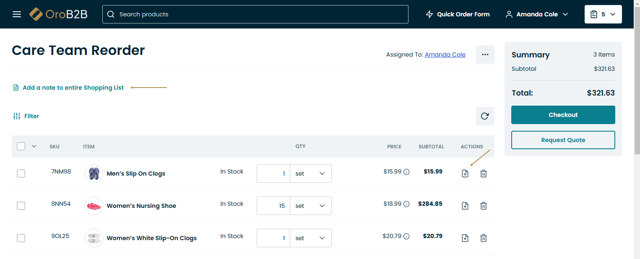Delete Women's Nursing Shoe from the list

coord(483,206)
